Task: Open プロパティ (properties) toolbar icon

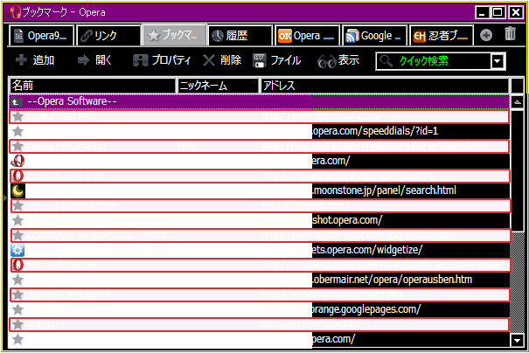Action: [141, 60]
